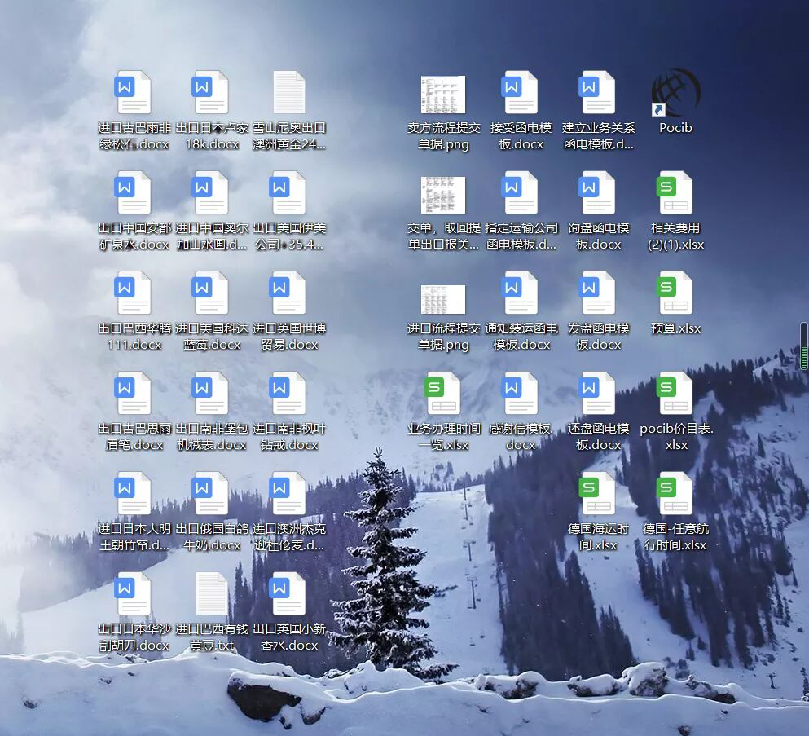Click the 进口流程提交单据.png image thumbnail

[443, 299]
